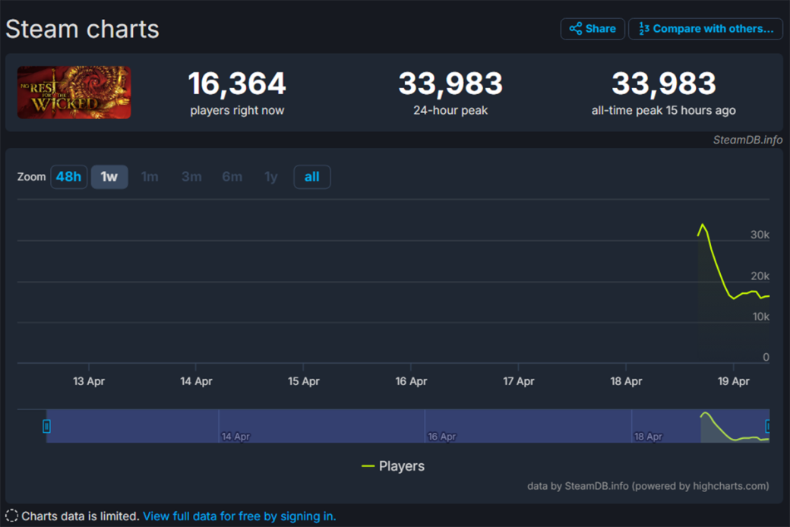The width and height of the screenshot is (790, 527).
Task: Click right navigator range handle
Action: click(x=767, y=426)
